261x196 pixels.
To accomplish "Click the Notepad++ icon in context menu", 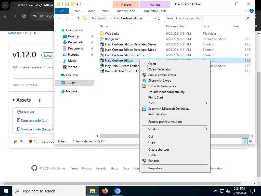I will coord(144,86).
